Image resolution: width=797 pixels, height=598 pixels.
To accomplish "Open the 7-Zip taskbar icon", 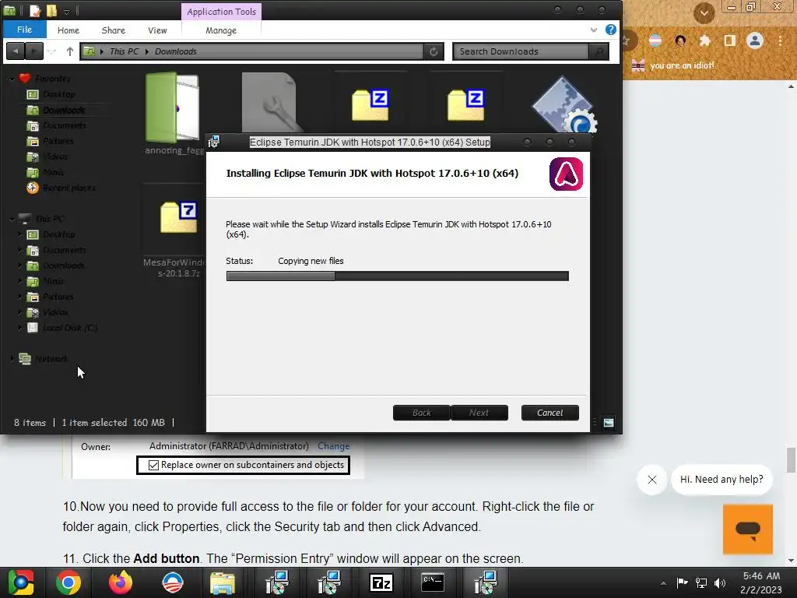I will coord(381,582).
